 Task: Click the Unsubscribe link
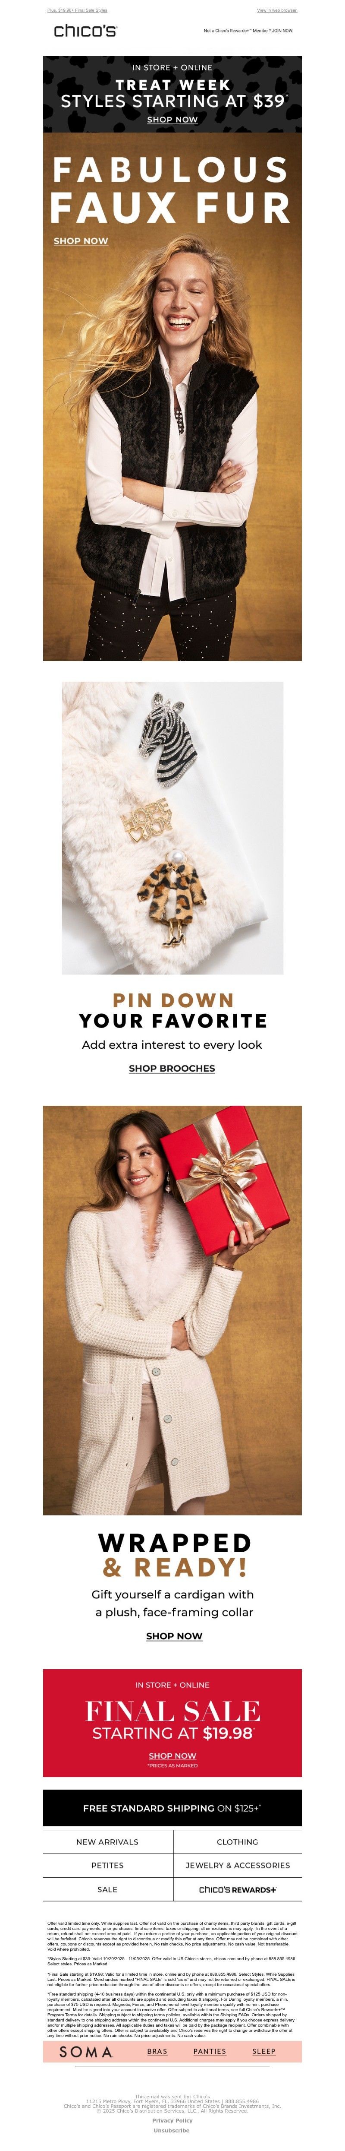pyautogui.click(x=172, y=2130)
